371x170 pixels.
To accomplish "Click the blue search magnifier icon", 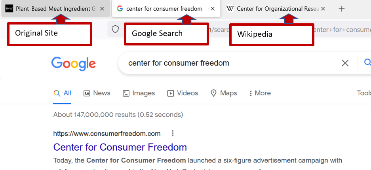I will pos(367,62).
